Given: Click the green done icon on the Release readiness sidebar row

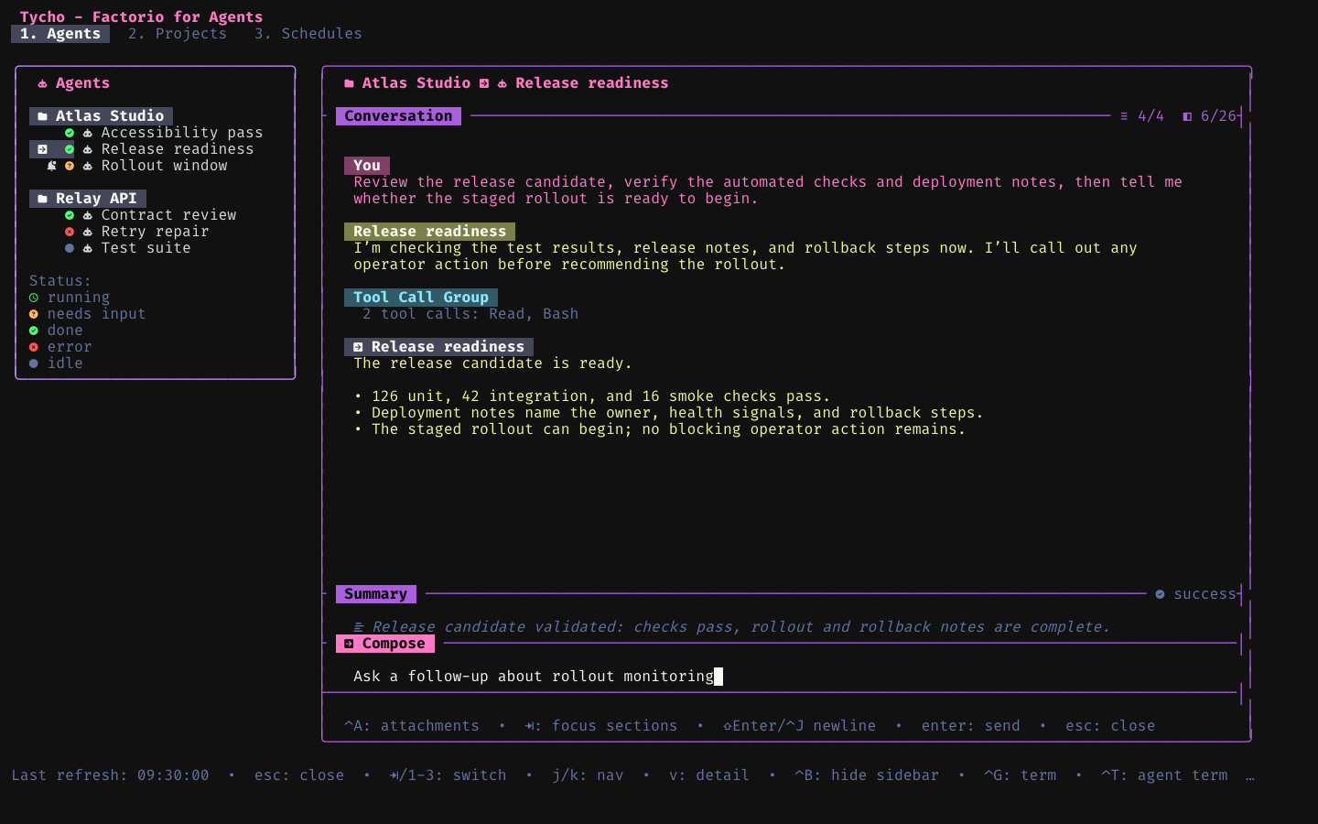Looking at the screenshot, I should [x=70, y=149].
